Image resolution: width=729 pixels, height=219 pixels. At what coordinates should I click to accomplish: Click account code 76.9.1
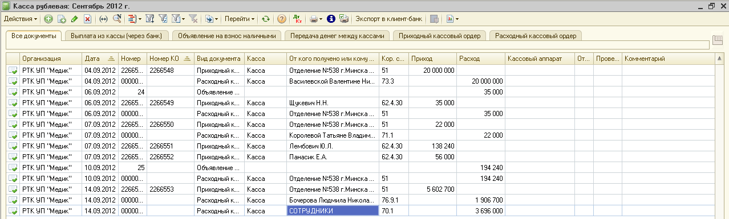(394, 200)
